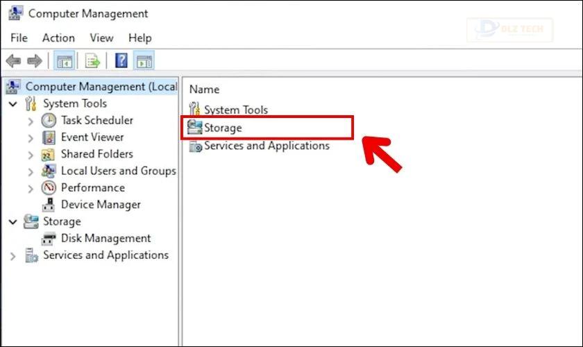Click the Event Viewer icon
The width and height of the screenshot is (583, 347).
[x=49, y=137]
